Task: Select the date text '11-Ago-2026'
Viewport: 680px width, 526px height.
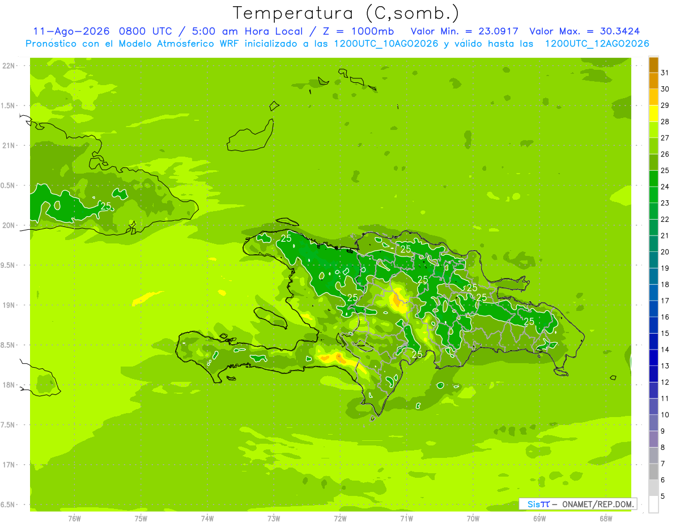Action: coord(72,31)
